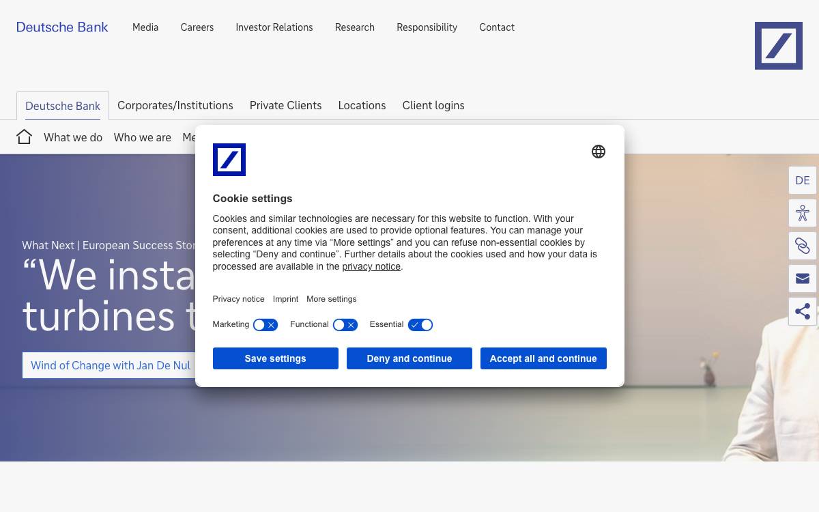Screen dimensions: 819x512
Task: Click the home icon in navigation bar
Action: (x=24, y=137)
